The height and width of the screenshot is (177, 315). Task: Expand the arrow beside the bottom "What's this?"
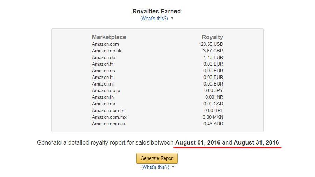pos(173,167)
